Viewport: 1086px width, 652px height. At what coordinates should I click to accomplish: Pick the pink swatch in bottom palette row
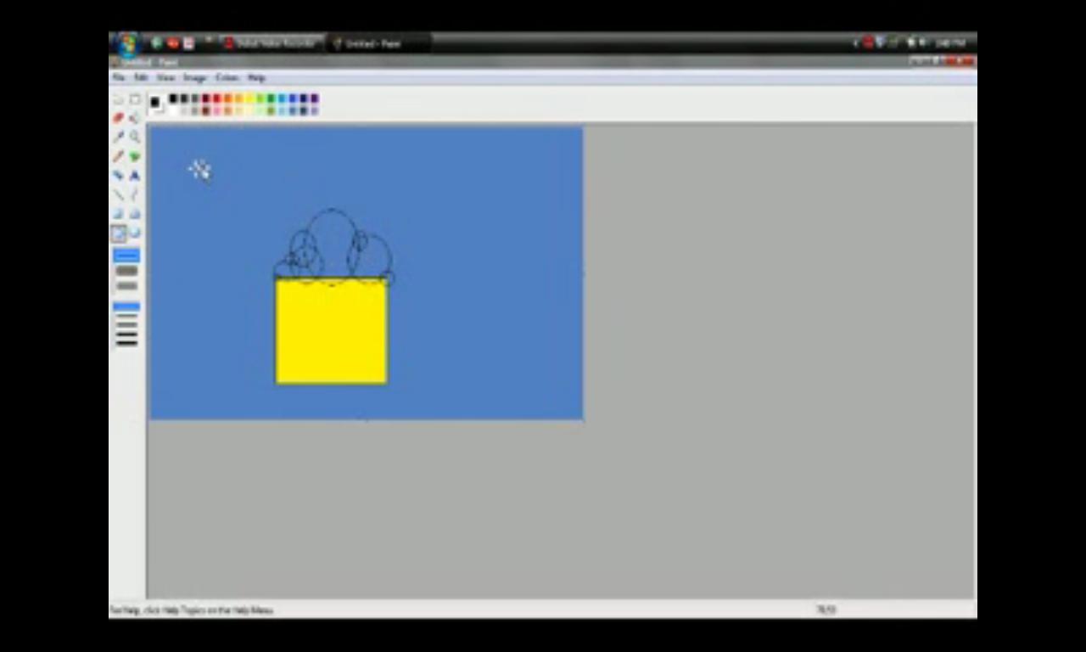216,110
